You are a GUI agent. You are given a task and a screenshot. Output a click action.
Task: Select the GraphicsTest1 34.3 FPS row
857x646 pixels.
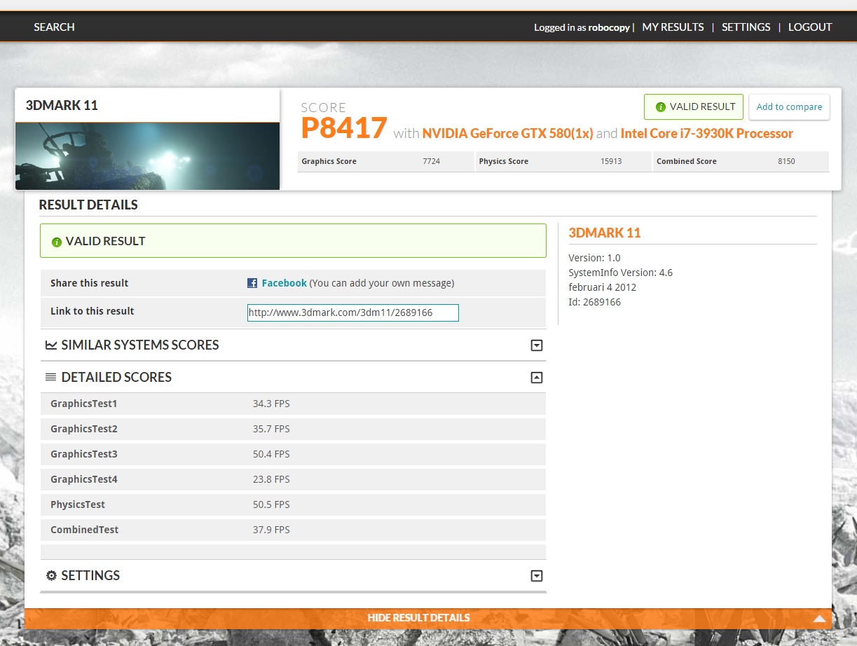(293, 404)
